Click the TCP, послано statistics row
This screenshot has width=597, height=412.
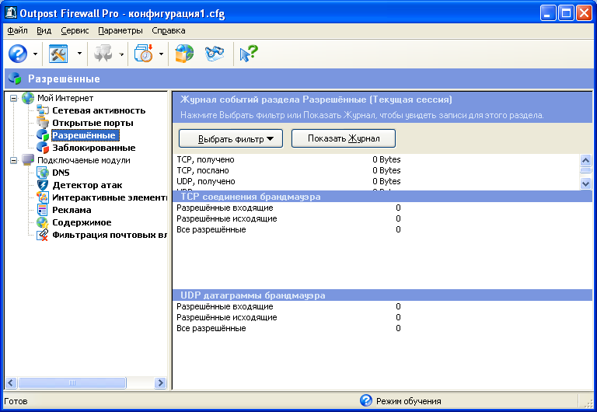point(288,170)
